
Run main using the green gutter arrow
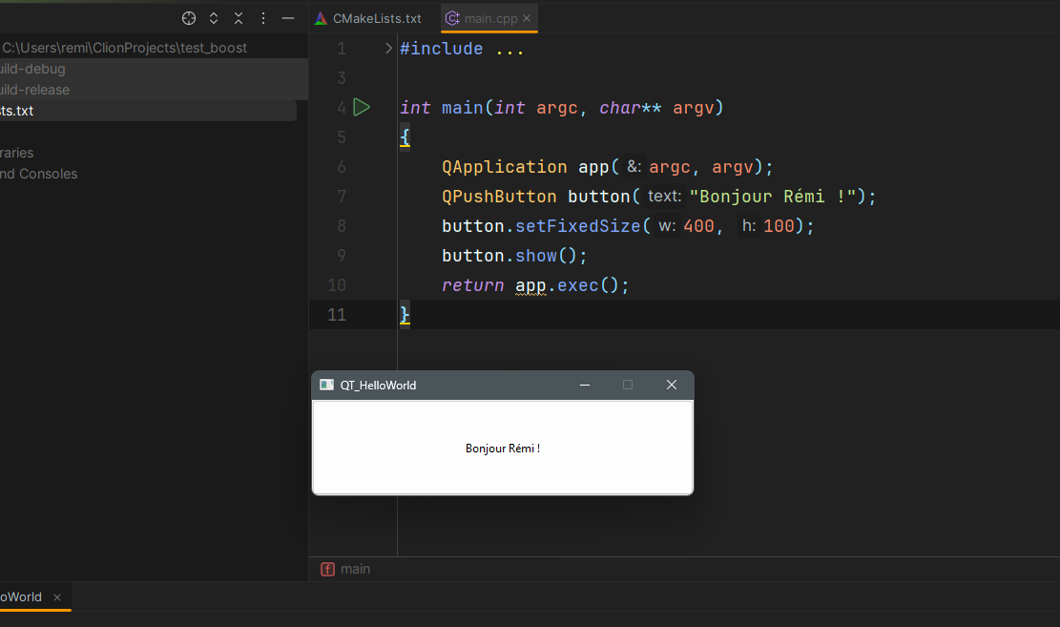362,107
